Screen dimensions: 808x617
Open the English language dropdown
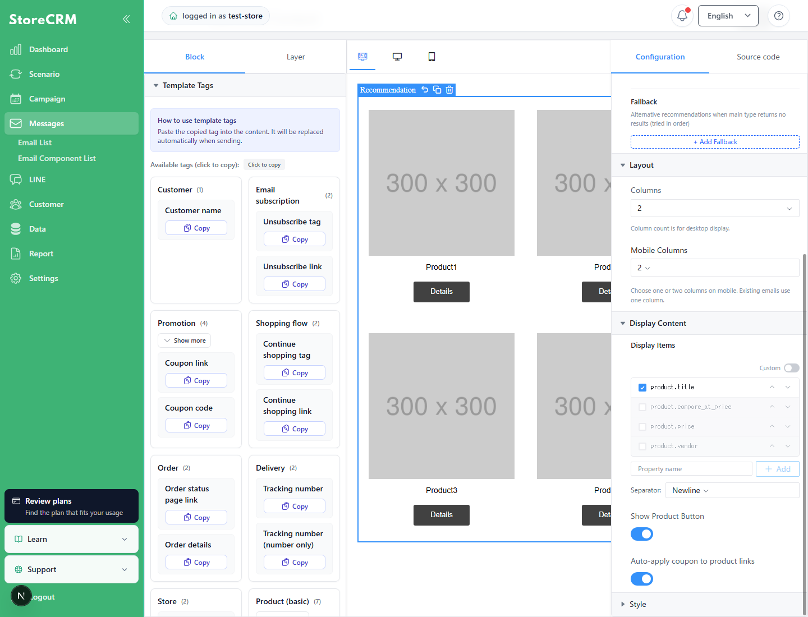[x=728, y=16]
